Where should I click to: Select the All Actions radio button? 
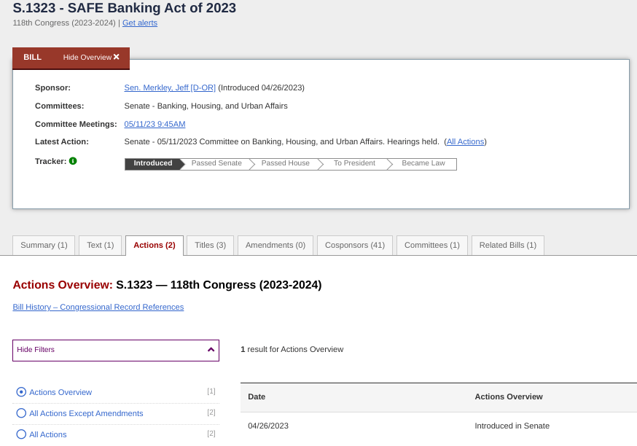(x=21, y=434)
